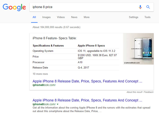Go to the News tab
159x114 pixels.
(x=74, y=17)
